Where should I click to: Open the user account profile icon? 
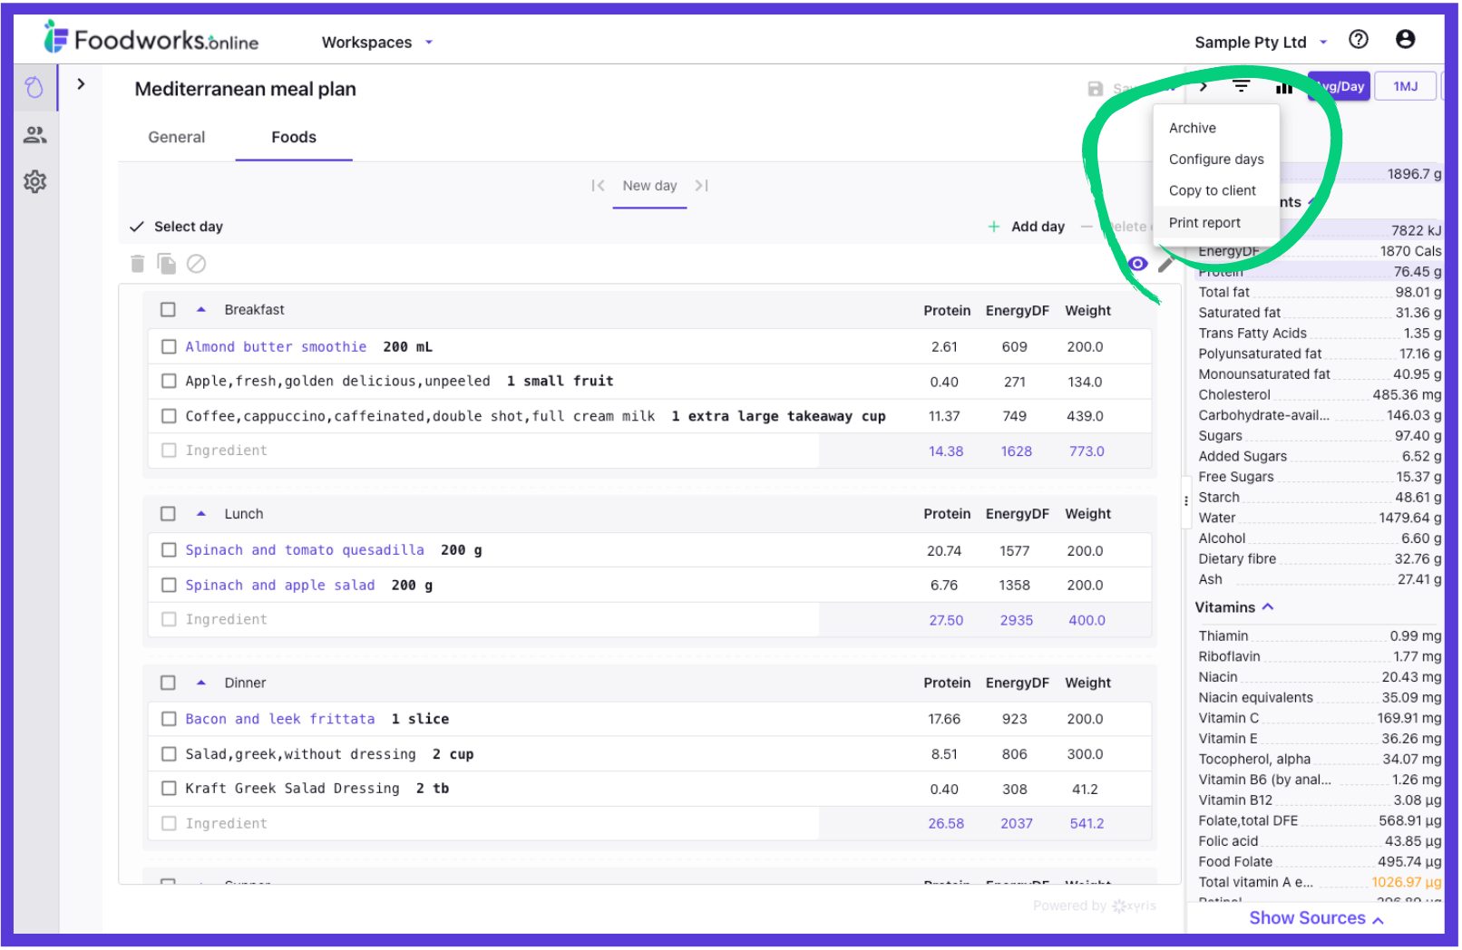coord(1405,39)
